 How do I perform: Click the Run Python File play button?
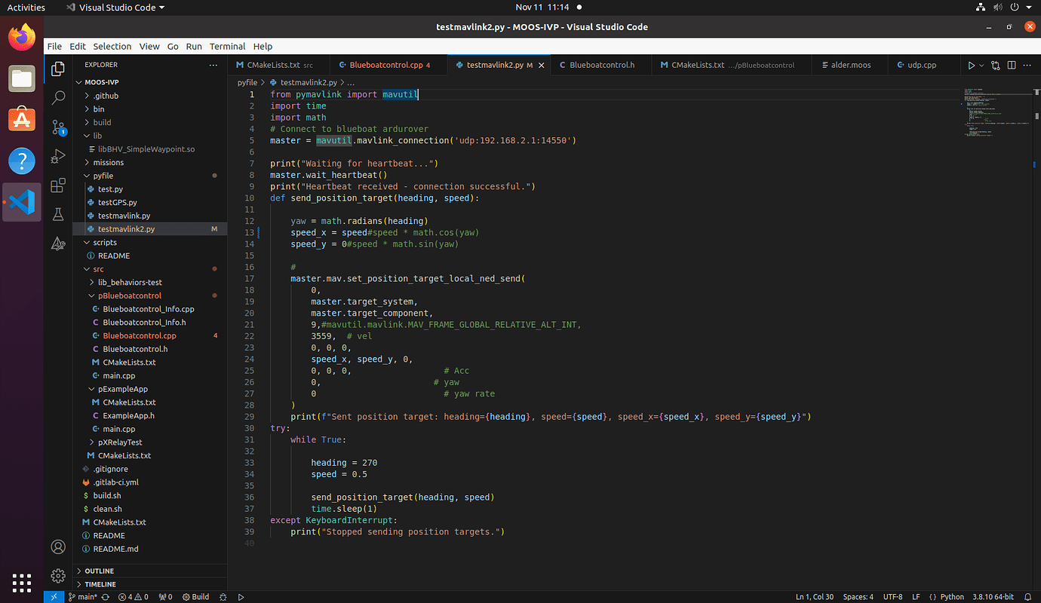[x=971, y=66]
